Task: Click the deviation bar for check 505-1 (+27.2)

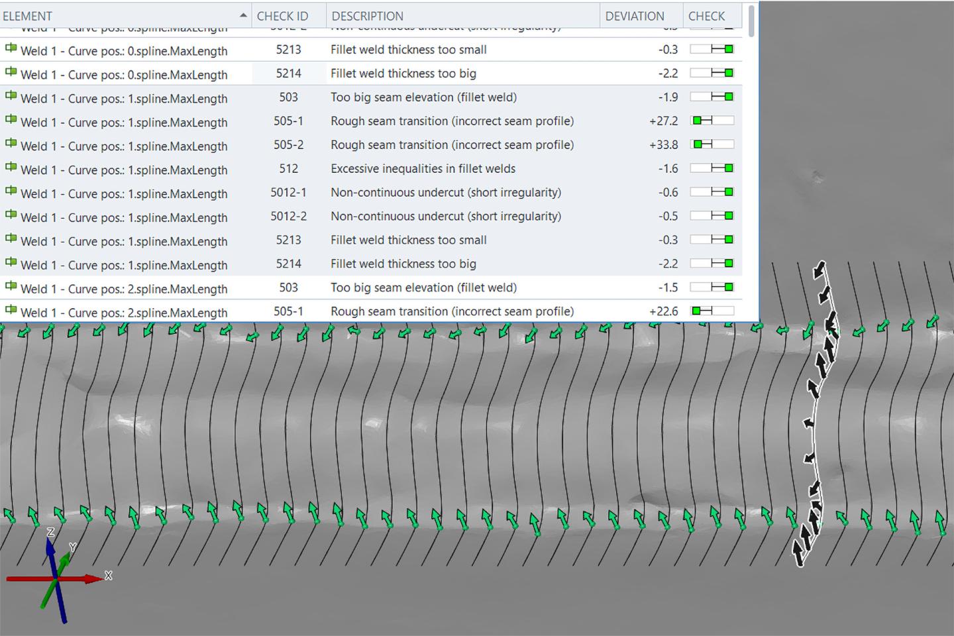Action: (x=712, y=120)
